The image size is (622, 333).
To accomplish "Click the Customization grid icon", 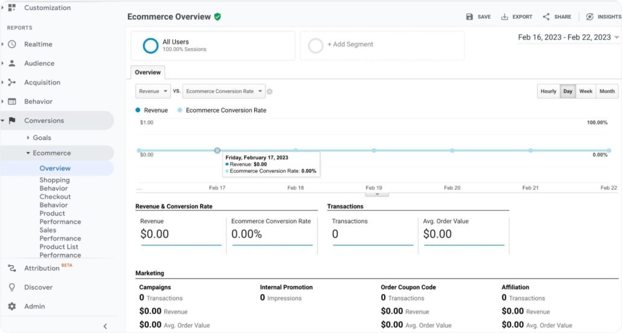I will coord(12,7).
